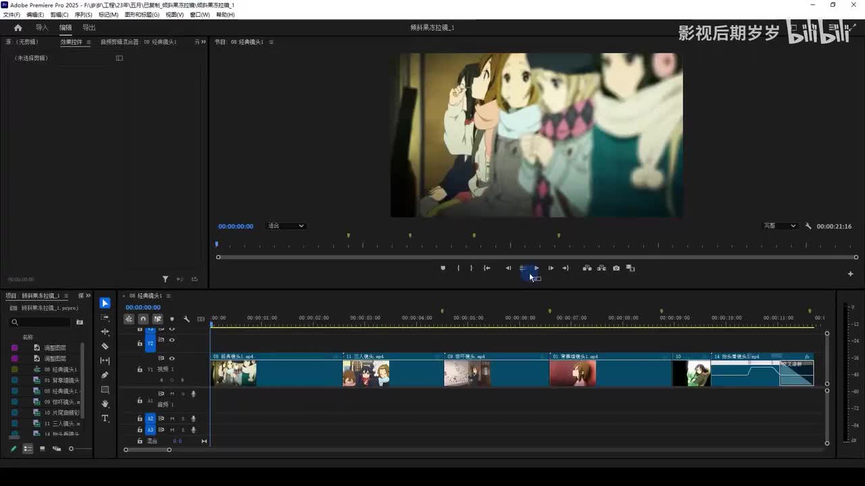Solo the A2 audio track
The width and height of the screenshot is (865, 486).
[182, 418]
